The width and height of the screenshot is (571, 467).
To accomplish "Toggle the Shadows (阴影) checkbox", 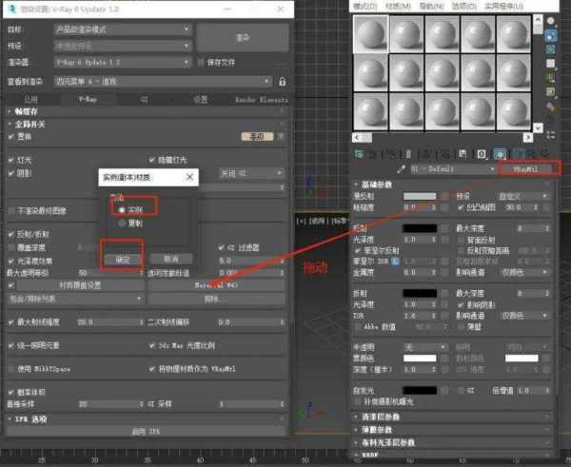I will point(10,173).
